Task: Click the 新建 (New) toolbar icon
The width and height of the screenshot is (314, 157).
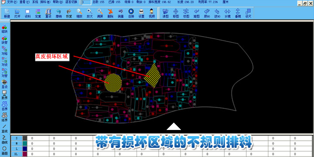Action: [7, 13]
